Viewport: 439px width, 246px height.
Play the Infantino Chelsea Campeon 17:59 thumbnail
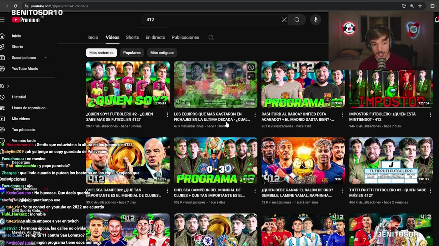click(128, 161)
